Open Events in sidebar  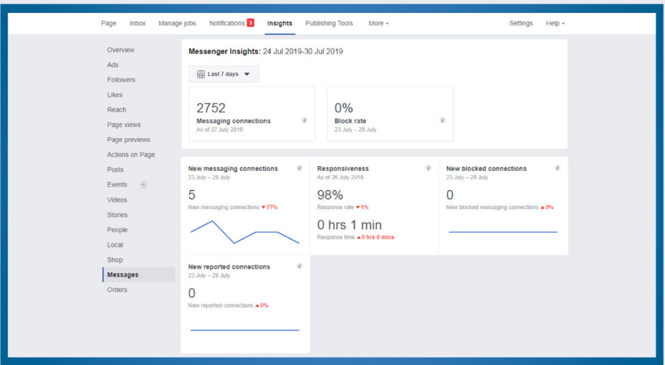(x=117, y=185)
